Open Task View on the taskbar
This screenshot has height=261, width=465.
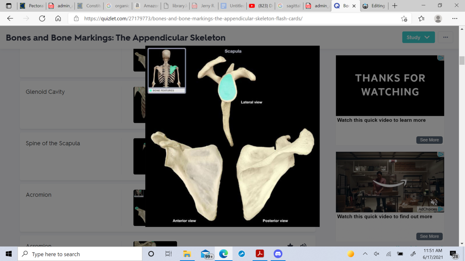point(168,254)
